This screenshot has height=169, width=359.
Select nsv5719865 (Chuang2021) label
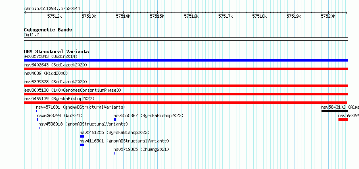141,149
